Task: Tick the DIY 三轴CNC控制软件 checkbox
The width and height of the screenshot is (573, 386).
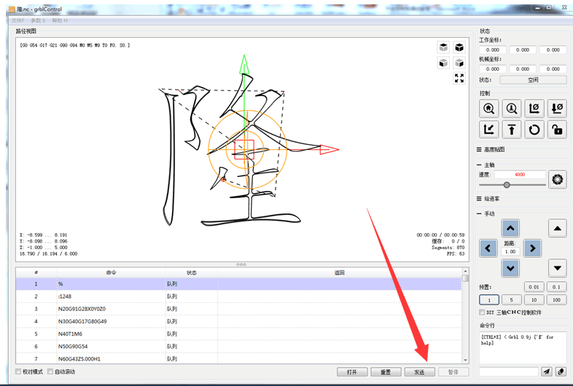Action: coord(483,312)
